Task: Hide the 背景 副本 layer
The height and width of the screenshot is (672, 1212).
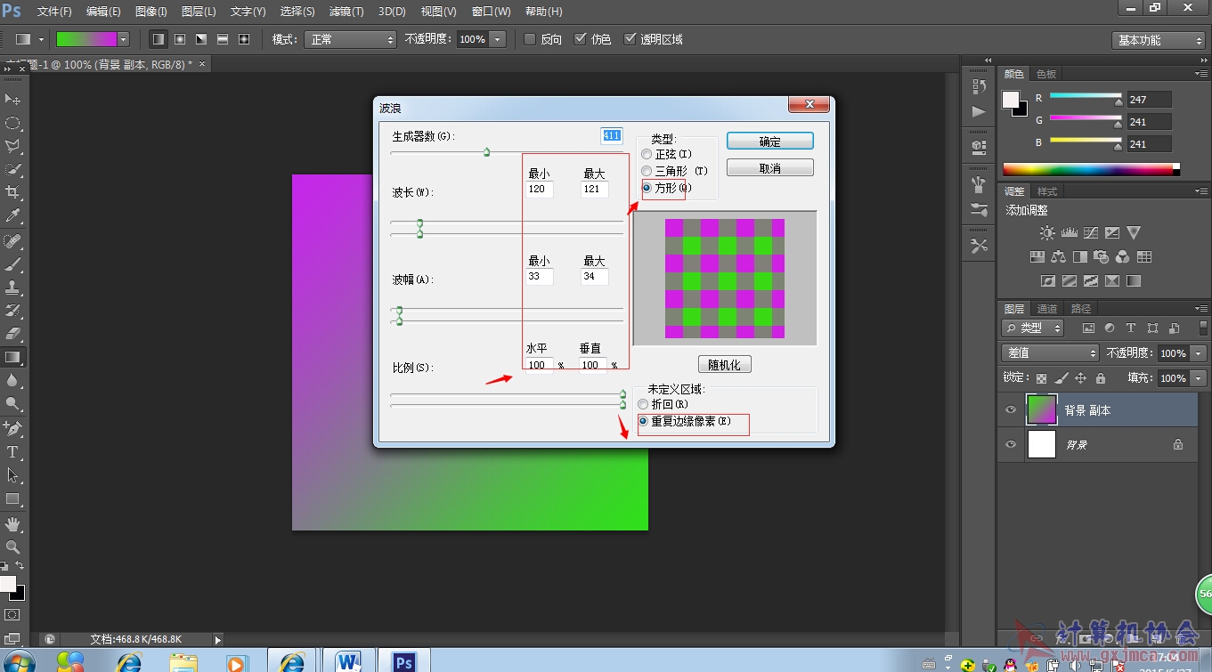Action: 1010,410
